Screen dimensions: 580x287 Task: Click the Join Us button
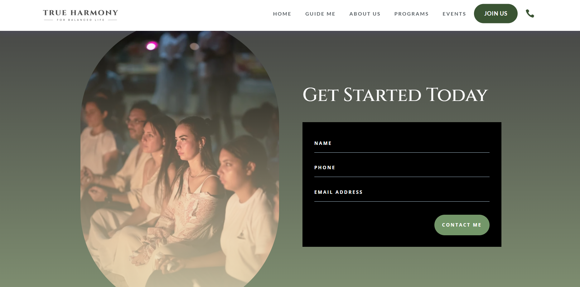[495, 13]
